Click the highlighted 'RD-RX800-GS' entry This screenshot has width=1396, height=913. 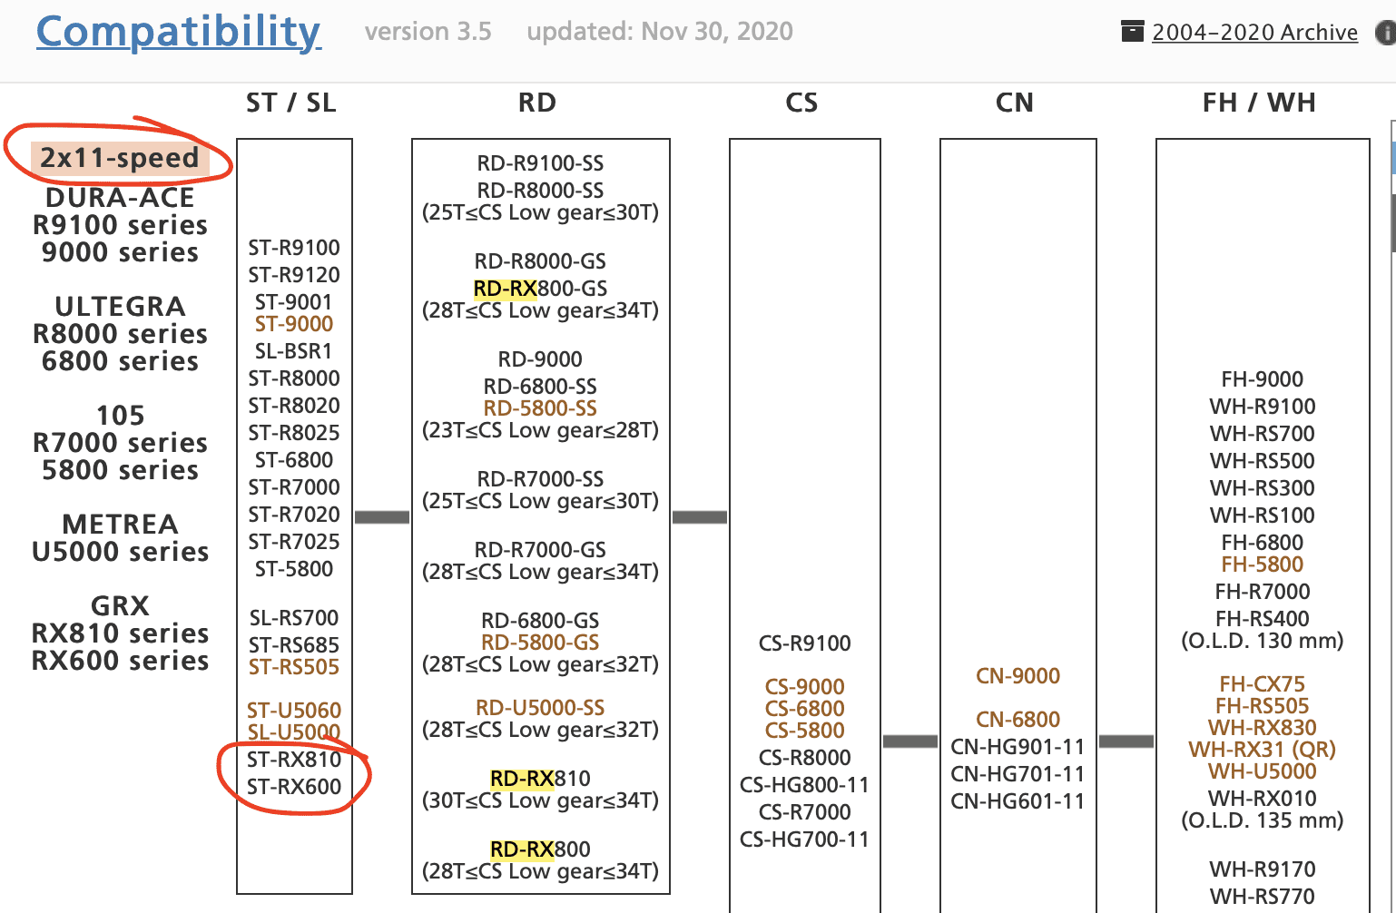541,289
